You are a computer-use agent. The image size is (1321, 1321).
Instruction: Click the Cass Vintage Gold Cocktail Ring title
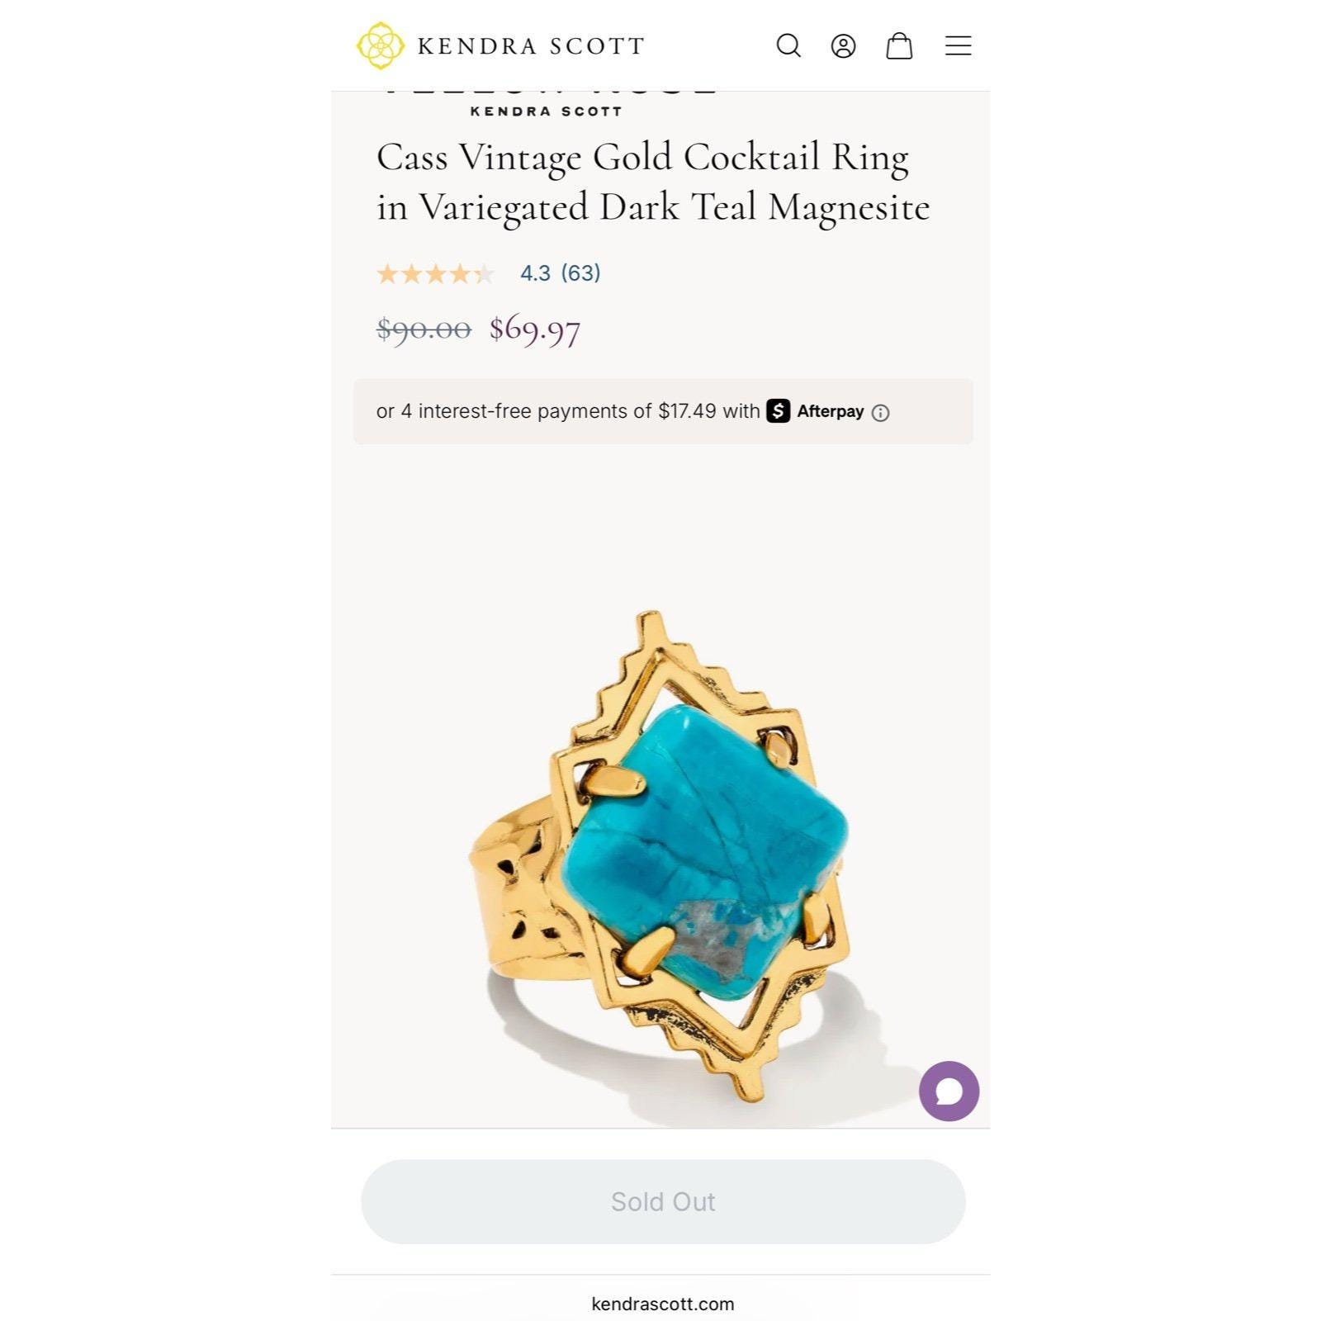(653, 182)
